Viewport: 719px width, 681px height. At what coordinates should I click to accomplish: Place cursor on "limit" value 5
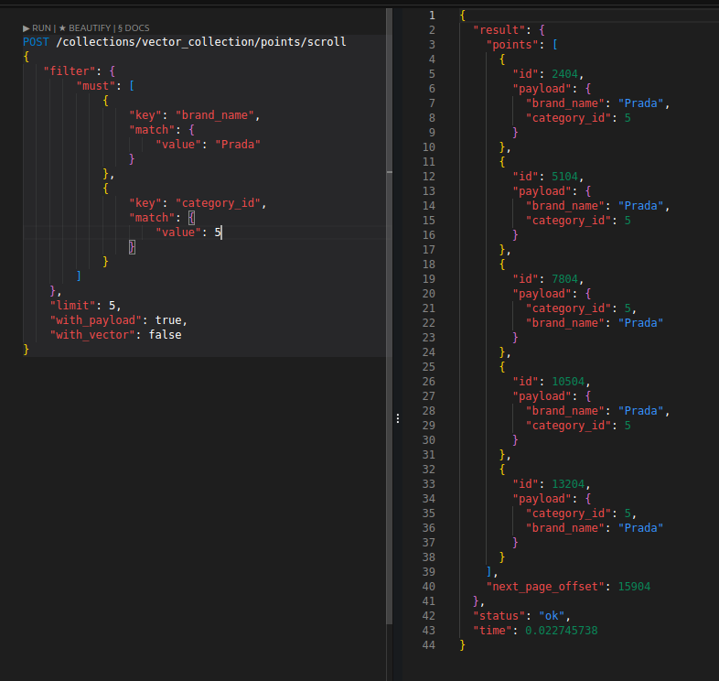pyautogui.click(x=113, y=306)
